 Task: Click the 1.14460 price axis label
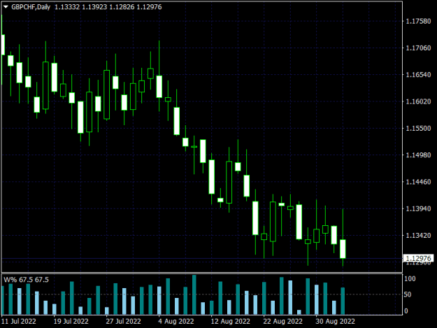click(418, 182)
